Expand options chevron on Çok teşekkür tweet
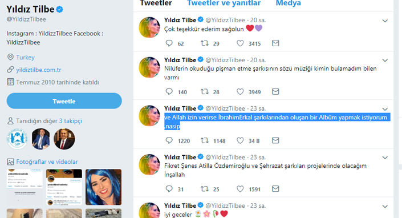This screenshot has width=402, height=218. [385, 21]
